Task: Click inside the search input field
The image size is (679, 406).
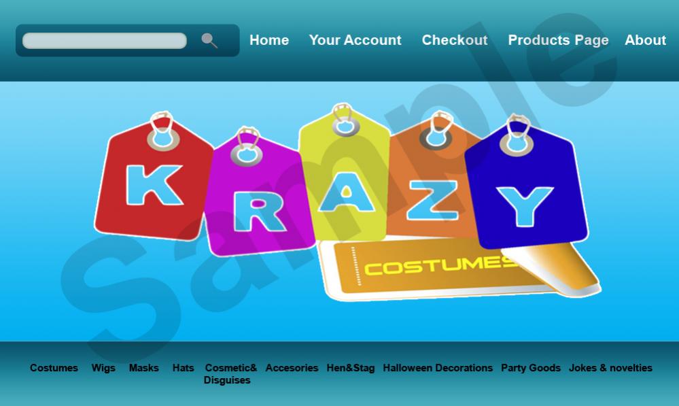Action: [105, 41]
